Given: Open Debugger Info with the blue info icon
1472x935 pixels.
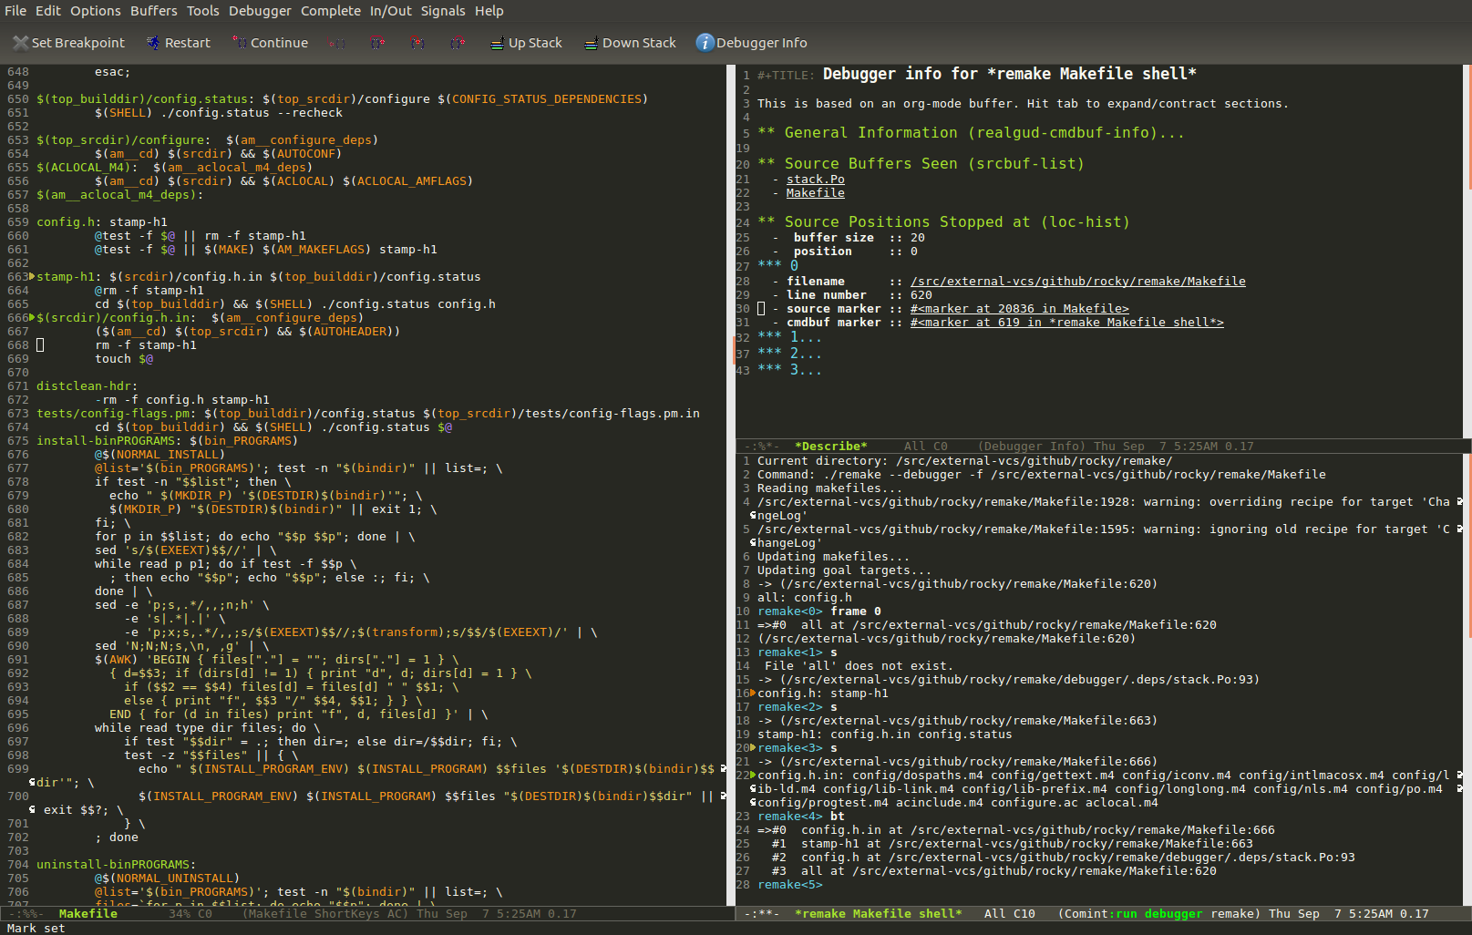Looking at the screenshot, I should (705, 43).
